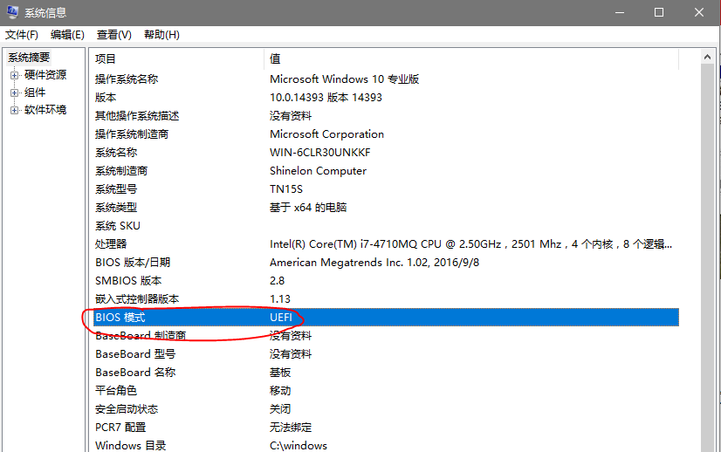
Task: Select the 版本 row
Action: point(386,98)
